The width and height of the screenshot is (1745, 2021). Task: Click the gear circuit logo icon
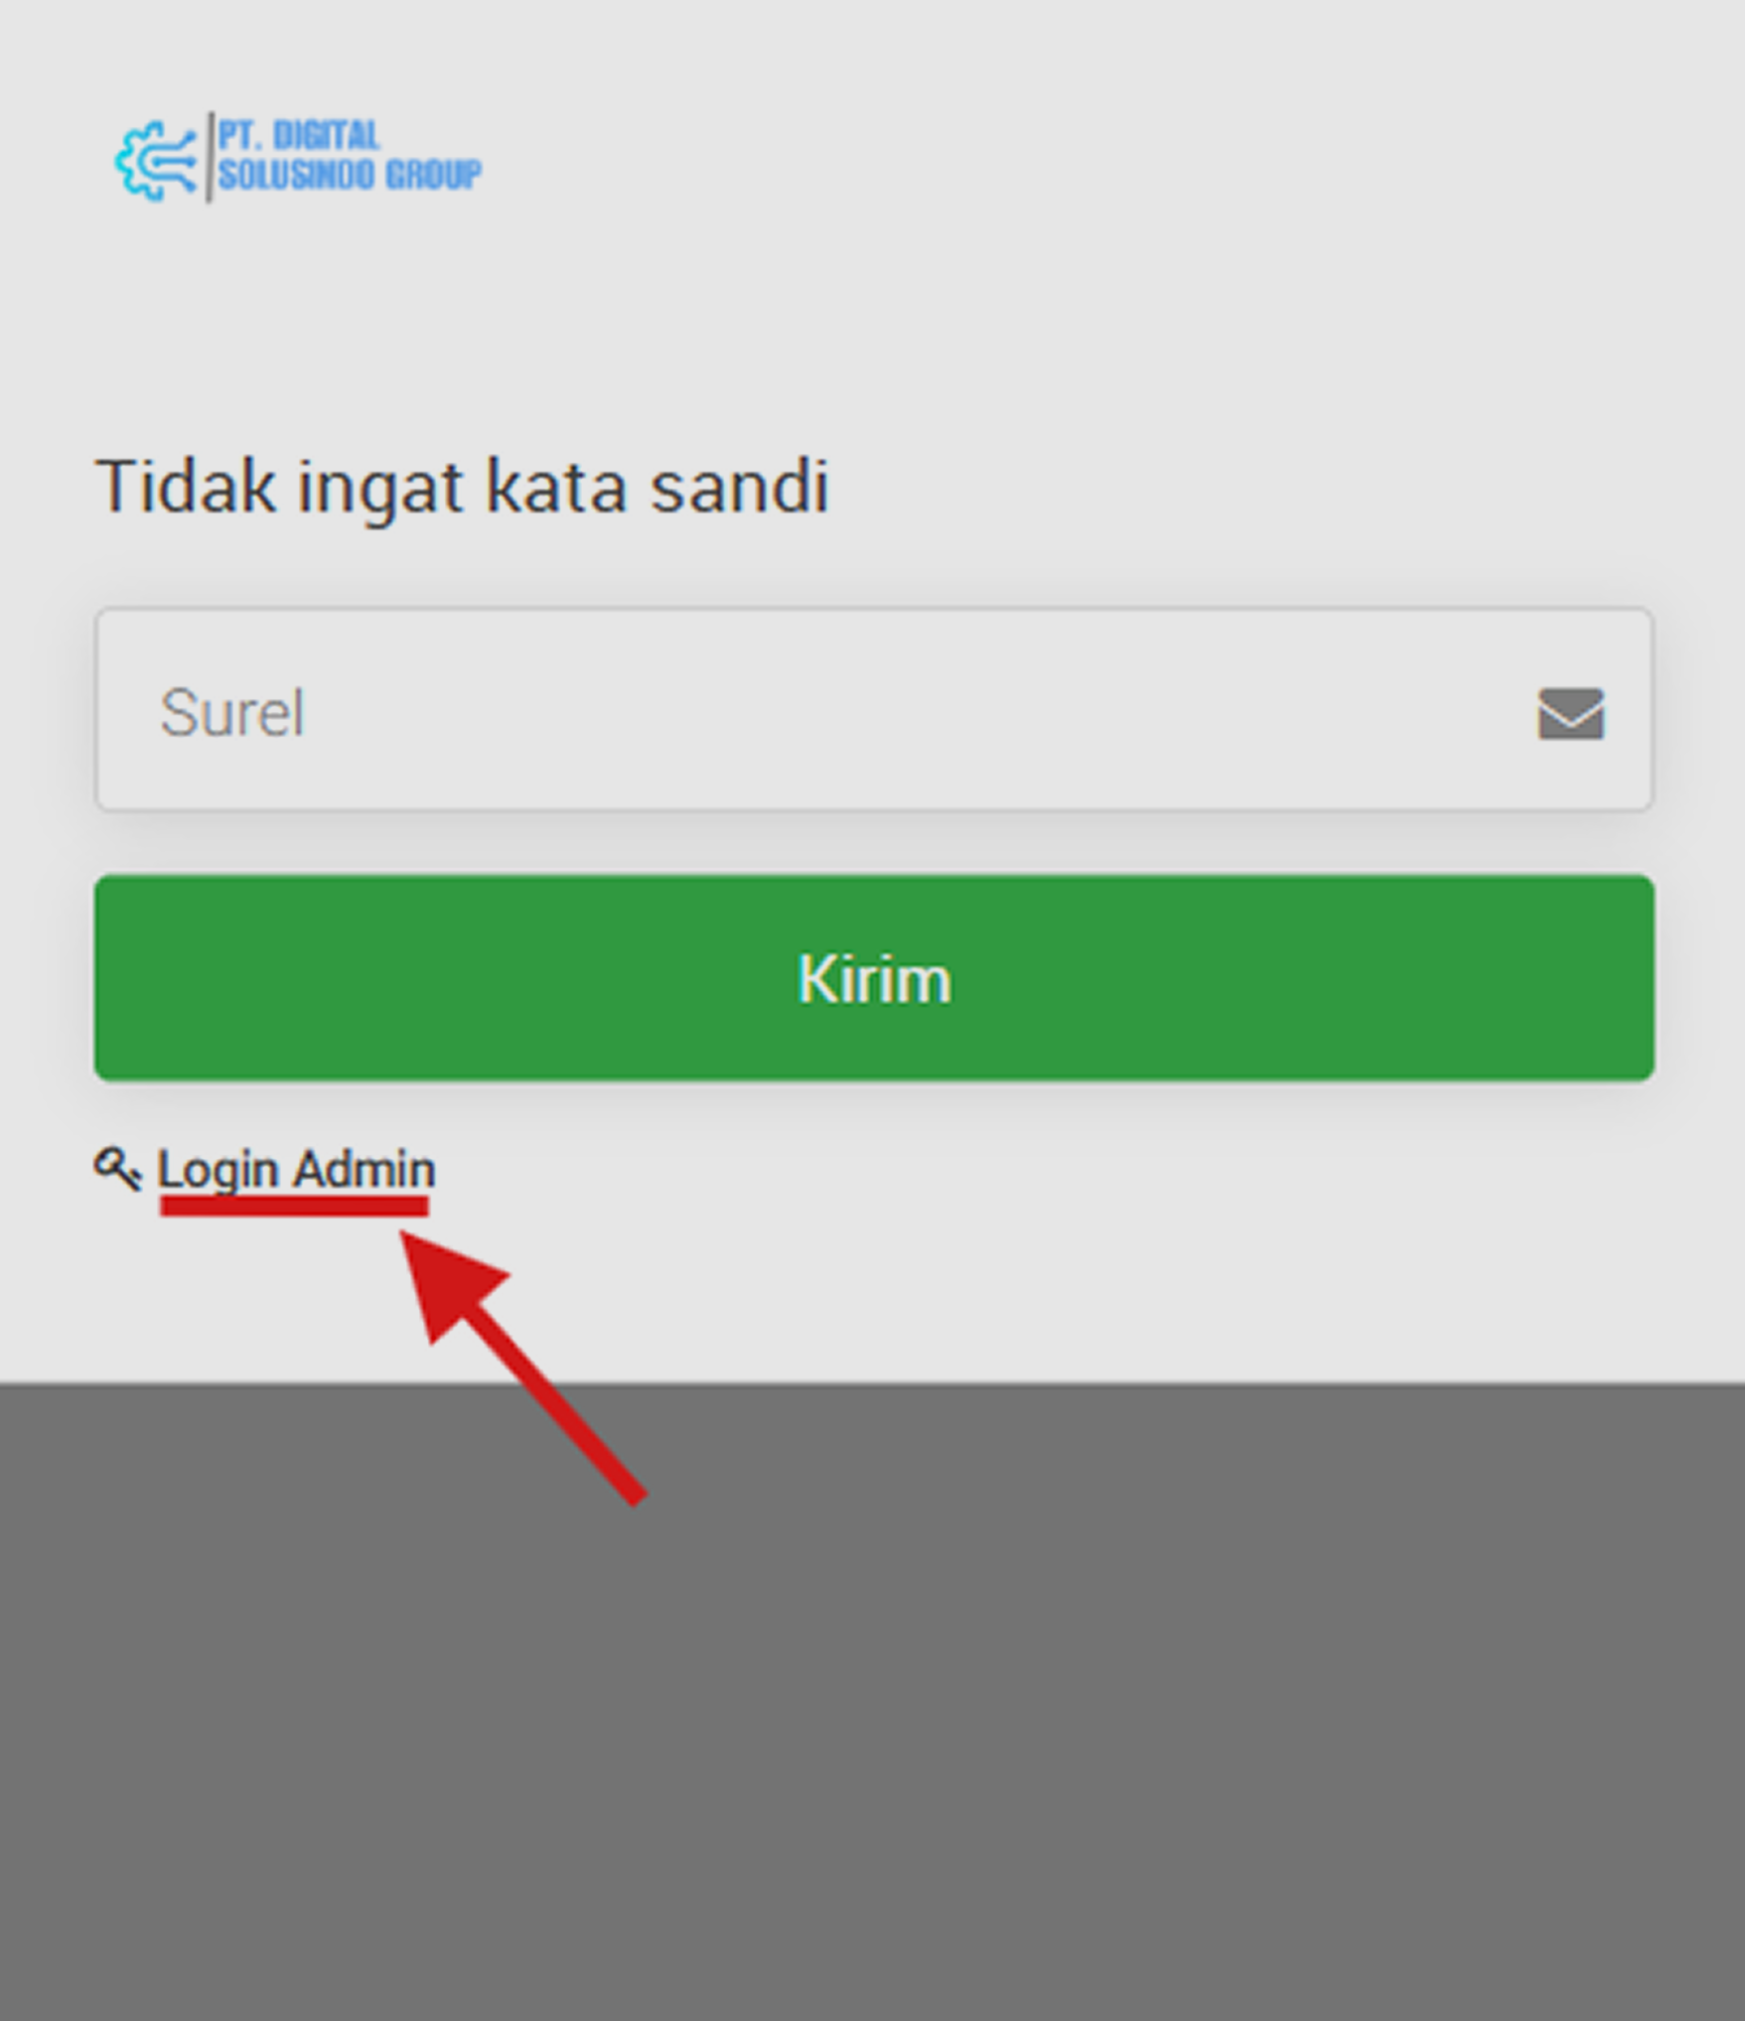(157, 160)
